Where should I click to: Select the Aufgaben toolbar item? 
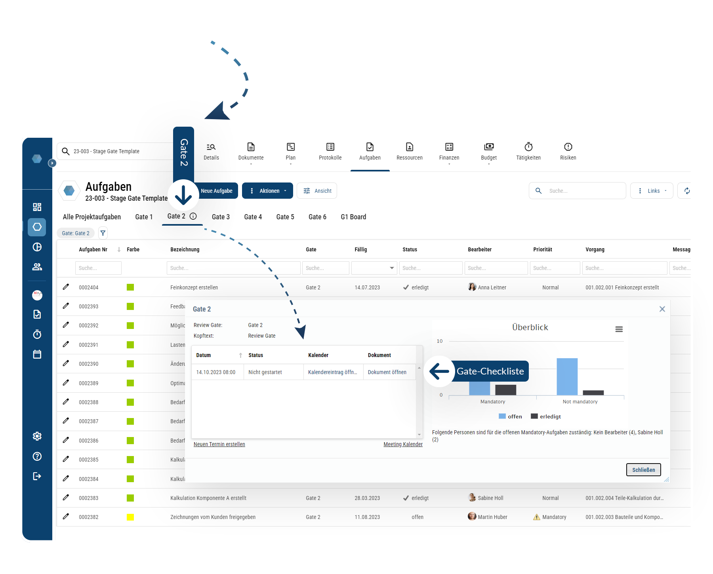coord(370,152)
